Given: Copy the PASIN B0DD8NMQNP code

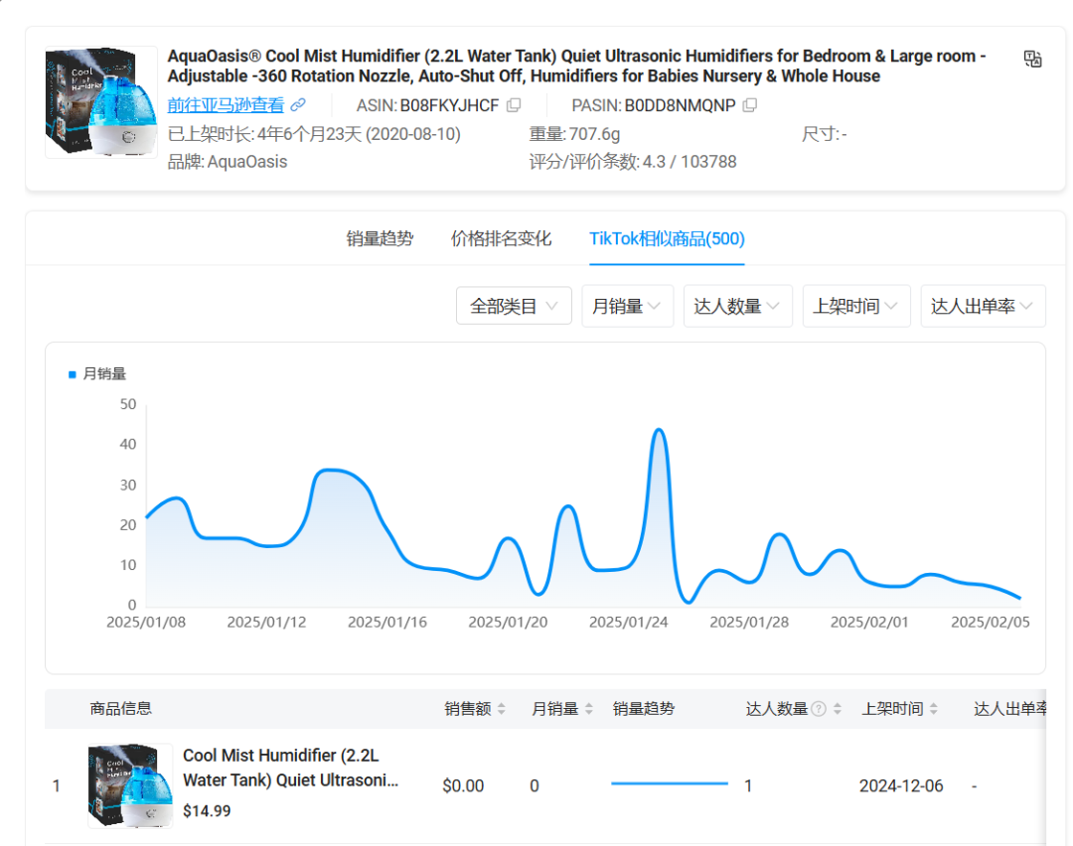Looking at the screenshot, I should 750,105.
